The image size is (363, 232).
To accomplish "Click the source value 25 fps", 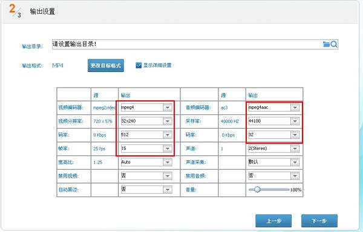I will coord(99,149).
